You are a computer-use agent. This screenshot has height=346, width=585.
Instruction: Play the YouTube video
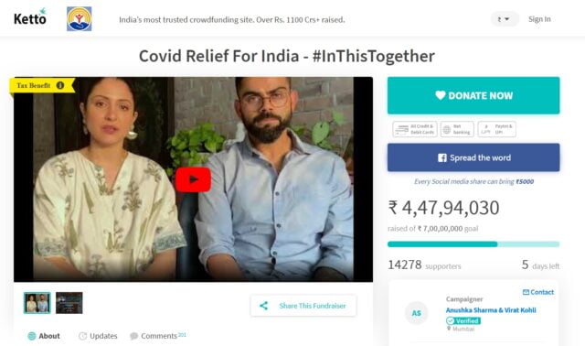coord(193,179)
